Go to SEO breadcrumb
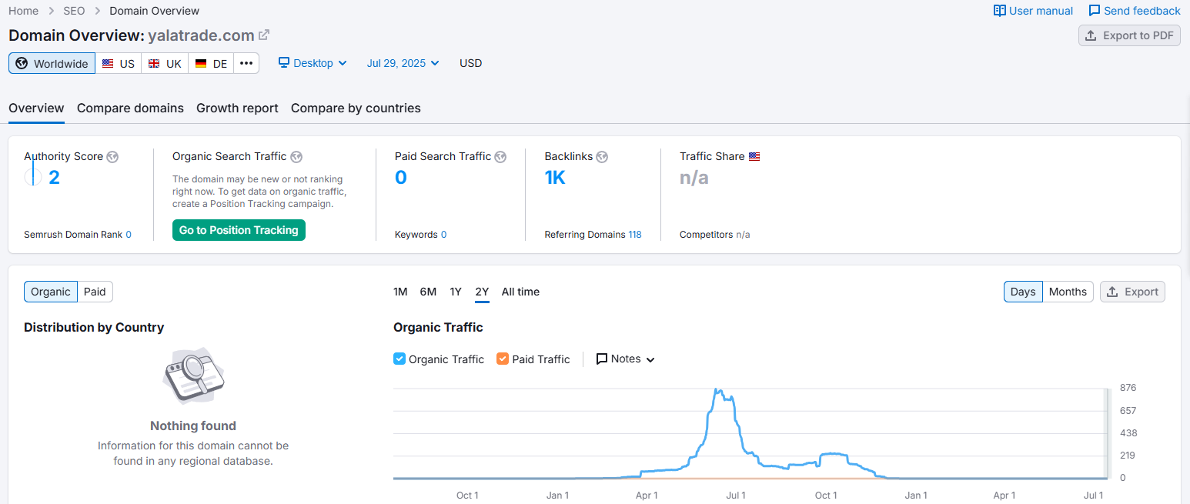Viewport: 1190px width, 504px height. pos(74,11)
